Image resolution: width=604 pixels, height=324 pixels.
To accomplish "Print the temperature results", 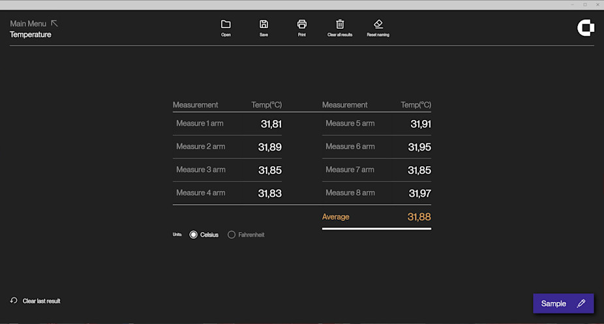I will (301, 24).
